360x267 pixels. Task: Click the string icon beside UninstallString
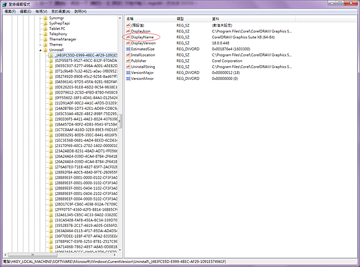(x=128, y=67)
